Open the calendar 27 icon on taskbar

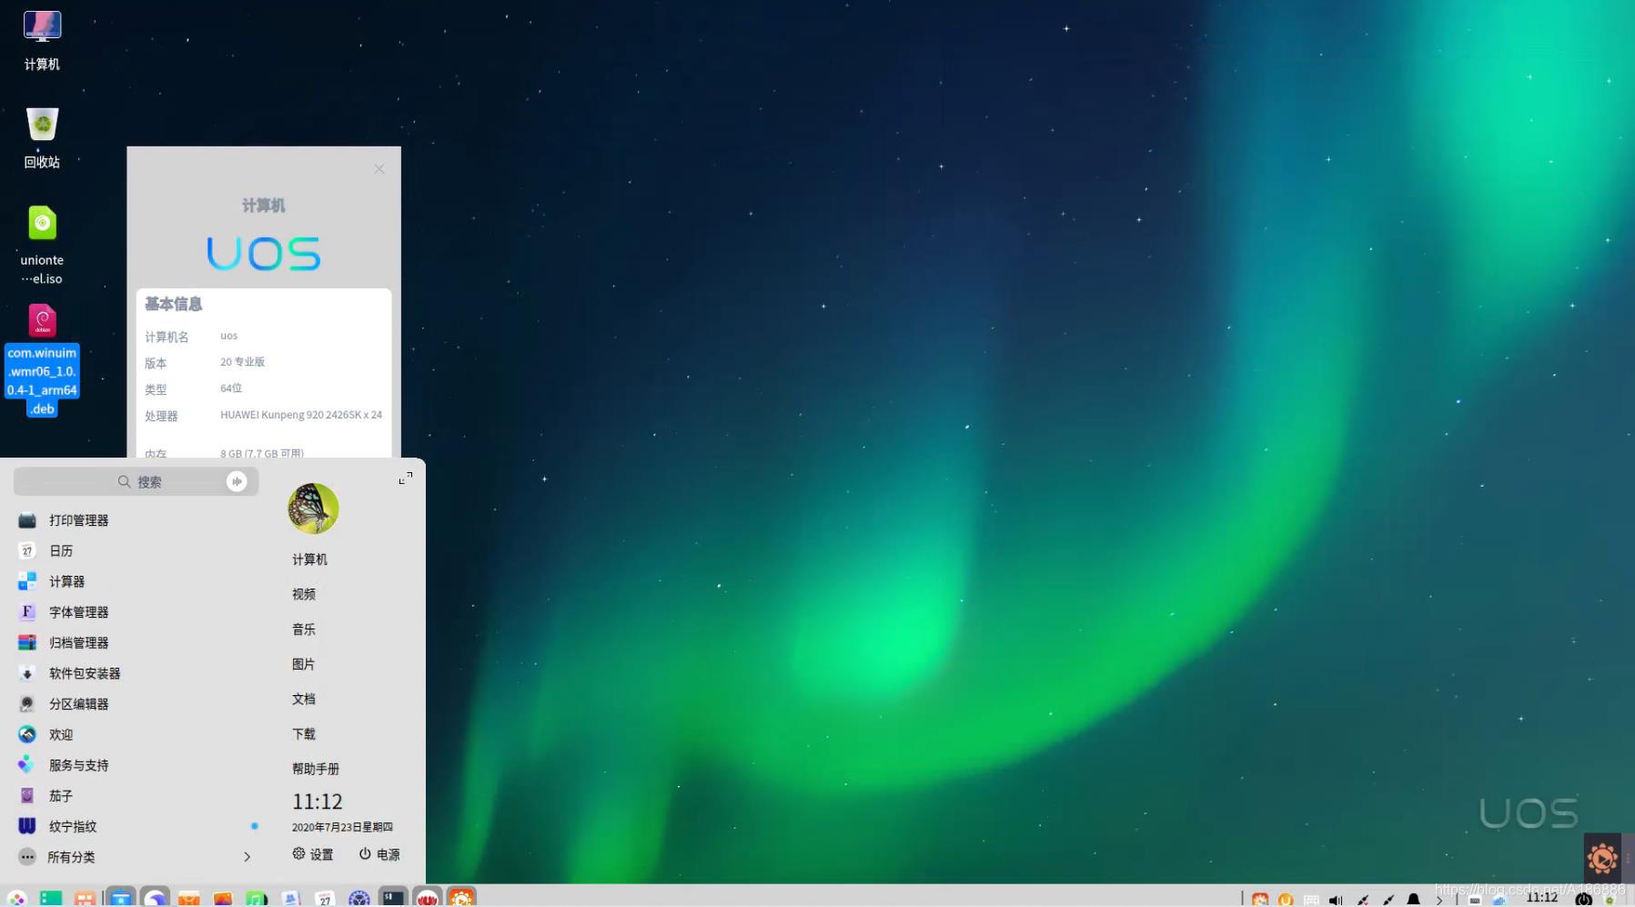[x=325, y=899]
